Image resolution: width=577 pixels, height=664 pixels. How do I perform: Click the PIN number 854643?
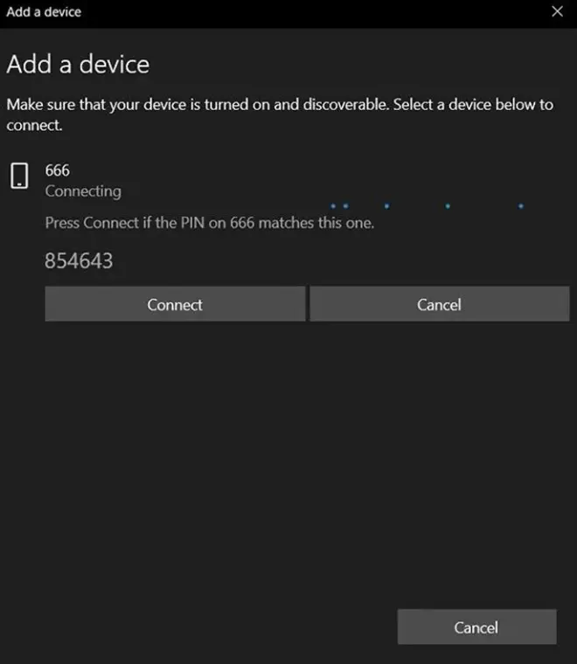[x=79, y=260]
